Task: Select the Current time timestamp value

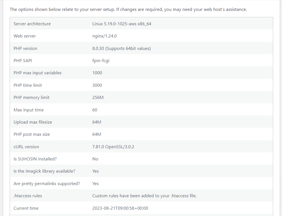Action: (120, 208)
